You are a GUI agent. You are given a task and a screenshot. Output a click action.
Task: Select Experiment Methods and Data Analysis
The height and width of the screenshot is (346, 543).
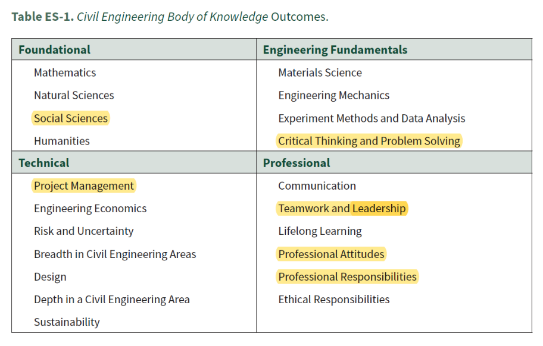pos(372,118)
